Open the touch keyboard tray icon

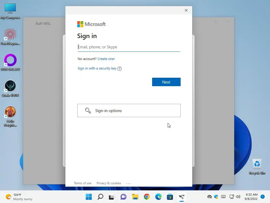point(223,197)
